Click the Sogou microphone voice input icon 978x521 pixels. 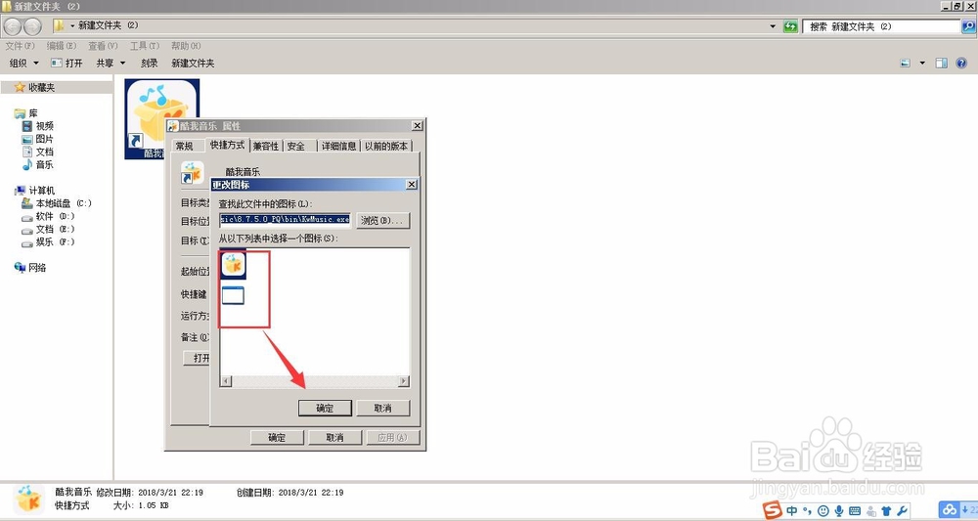(x=839, y=511)
